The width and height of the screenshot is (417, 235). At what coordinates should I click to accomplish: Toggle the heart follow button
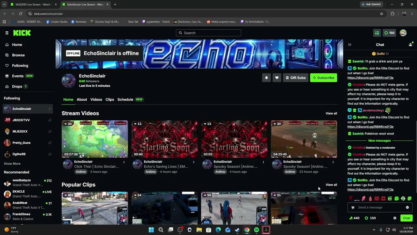click(x=277, y=78)
